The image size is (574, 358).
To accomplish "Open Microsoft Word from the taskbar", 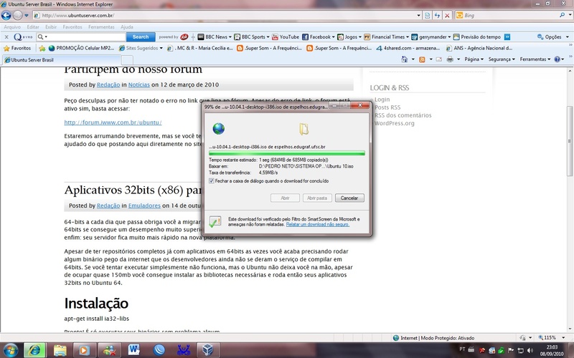I will click(x=134, y=350).
